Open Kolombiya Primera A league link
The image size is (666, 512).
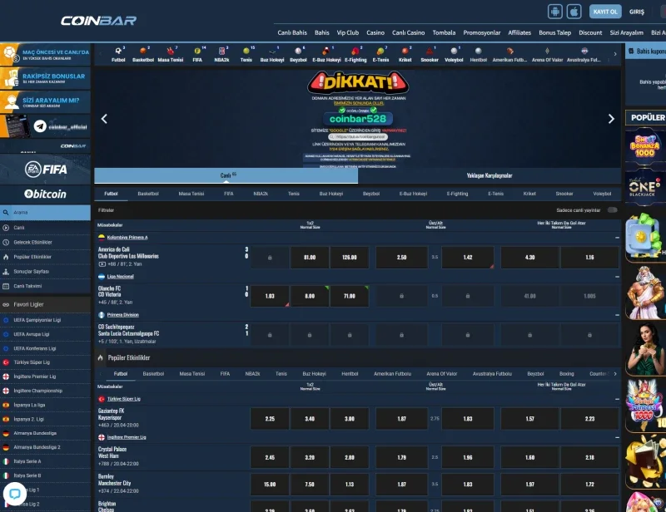(x=127, y=238)
